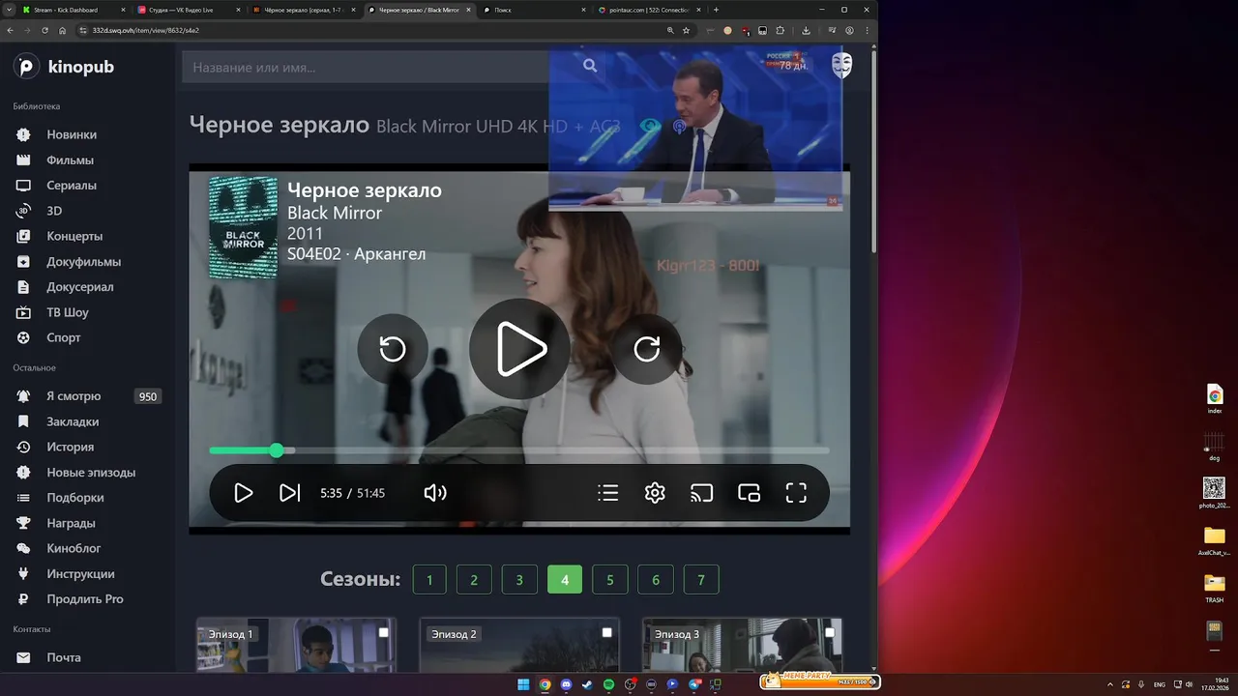The image size is (1238, 696).
Task: Click the podcast icon next to title
Action: pos(680,127)
